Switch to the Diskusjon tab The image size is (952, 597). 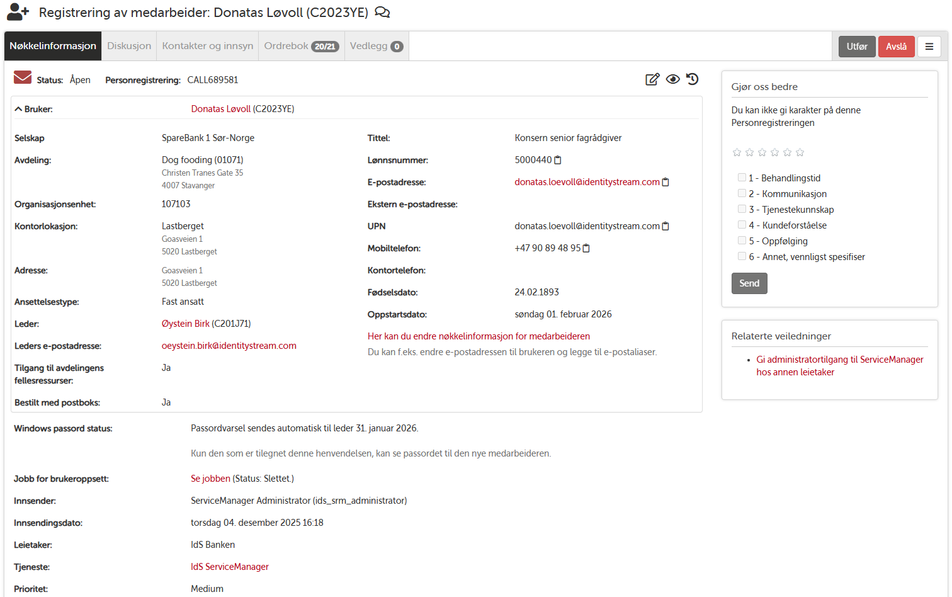pyautogui.click(x=129, y=45)
